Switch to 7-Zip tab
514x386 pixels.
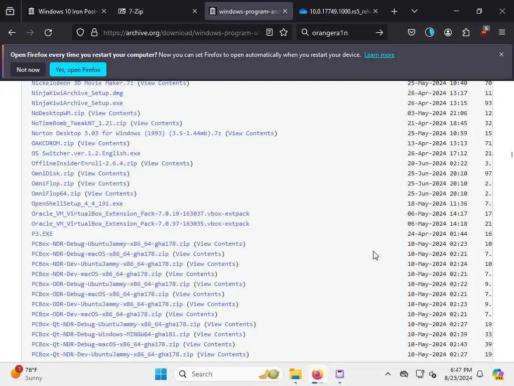tap(157, 12)
